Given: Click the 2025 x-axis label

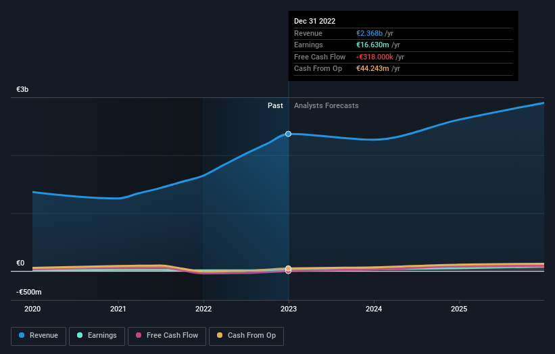Looking at the screenshot, I should [x=459, y=309].
